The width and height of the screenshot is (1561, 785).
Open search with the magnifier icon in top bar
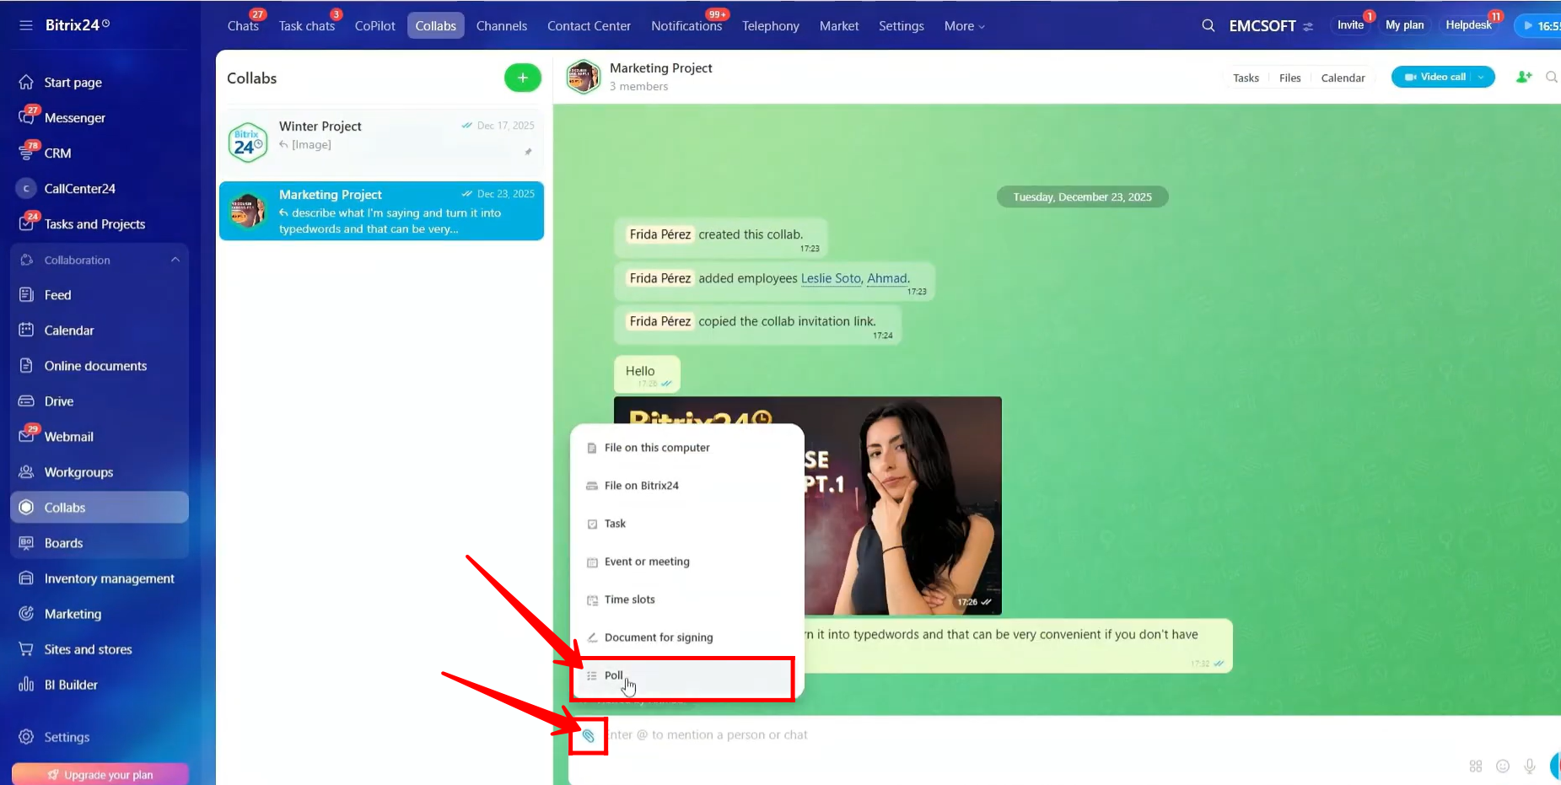coord(1208,26)
